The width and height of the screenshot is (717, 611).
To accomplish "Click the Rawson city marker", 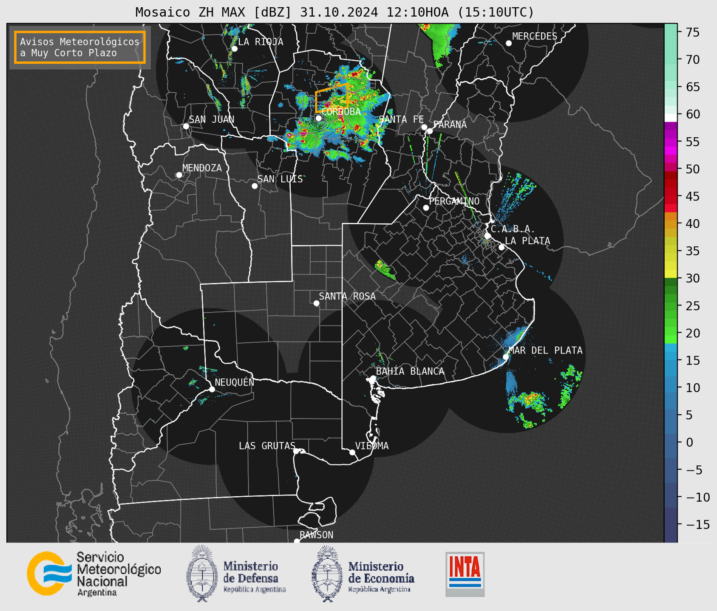I will [x=297, y=541].
